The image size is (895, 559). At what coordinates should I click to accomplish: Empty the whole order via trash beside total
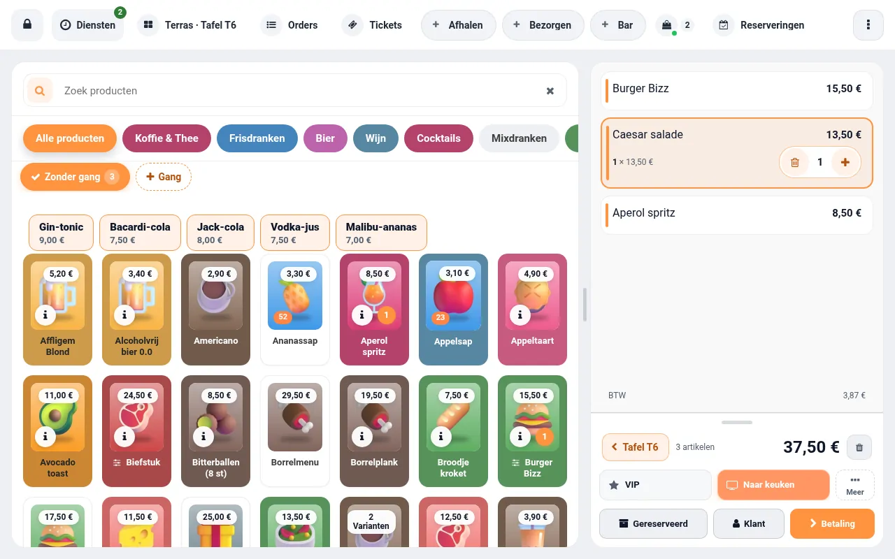click(x=859, y=447)
